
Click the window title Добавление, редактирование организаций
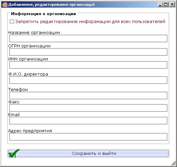pyautogui.click(x=52, y=4)
